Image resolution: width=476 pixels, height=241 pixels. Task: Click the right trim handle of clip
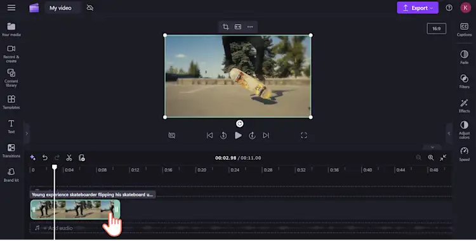click(x=117, y=209)
